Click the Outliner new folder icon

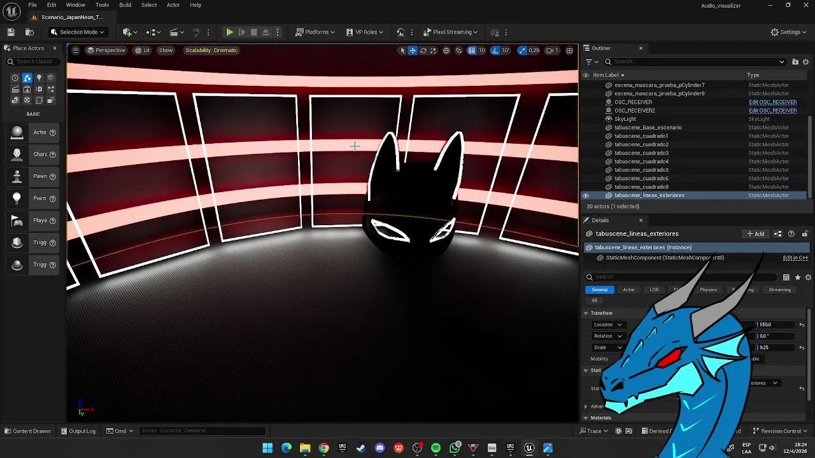click(x=795, y=62)
